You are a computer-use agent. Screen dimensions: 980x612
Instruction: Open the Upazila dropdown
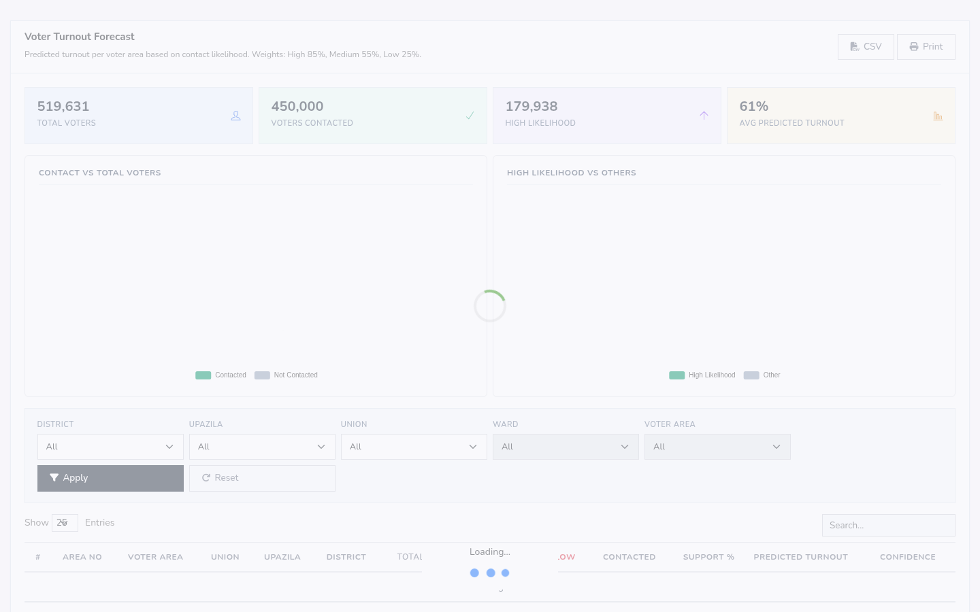pyautogui.click(x=262, y=447)
